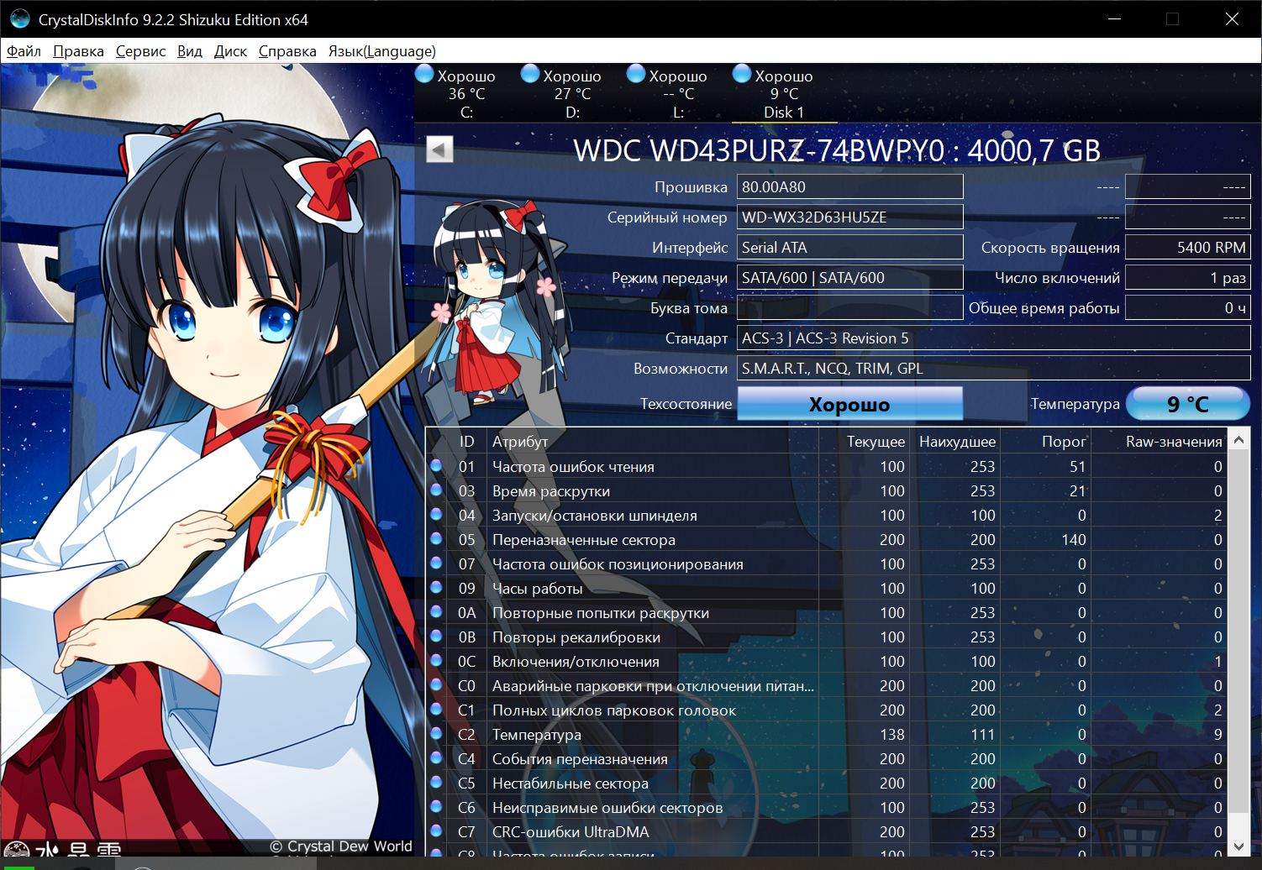This screenshot has width=1262, height=870.
Task: Click the status orb for disk L:
Action: point(636,74)
